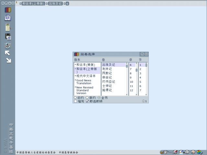Select the blue highlighter tool

coord(181,152)
